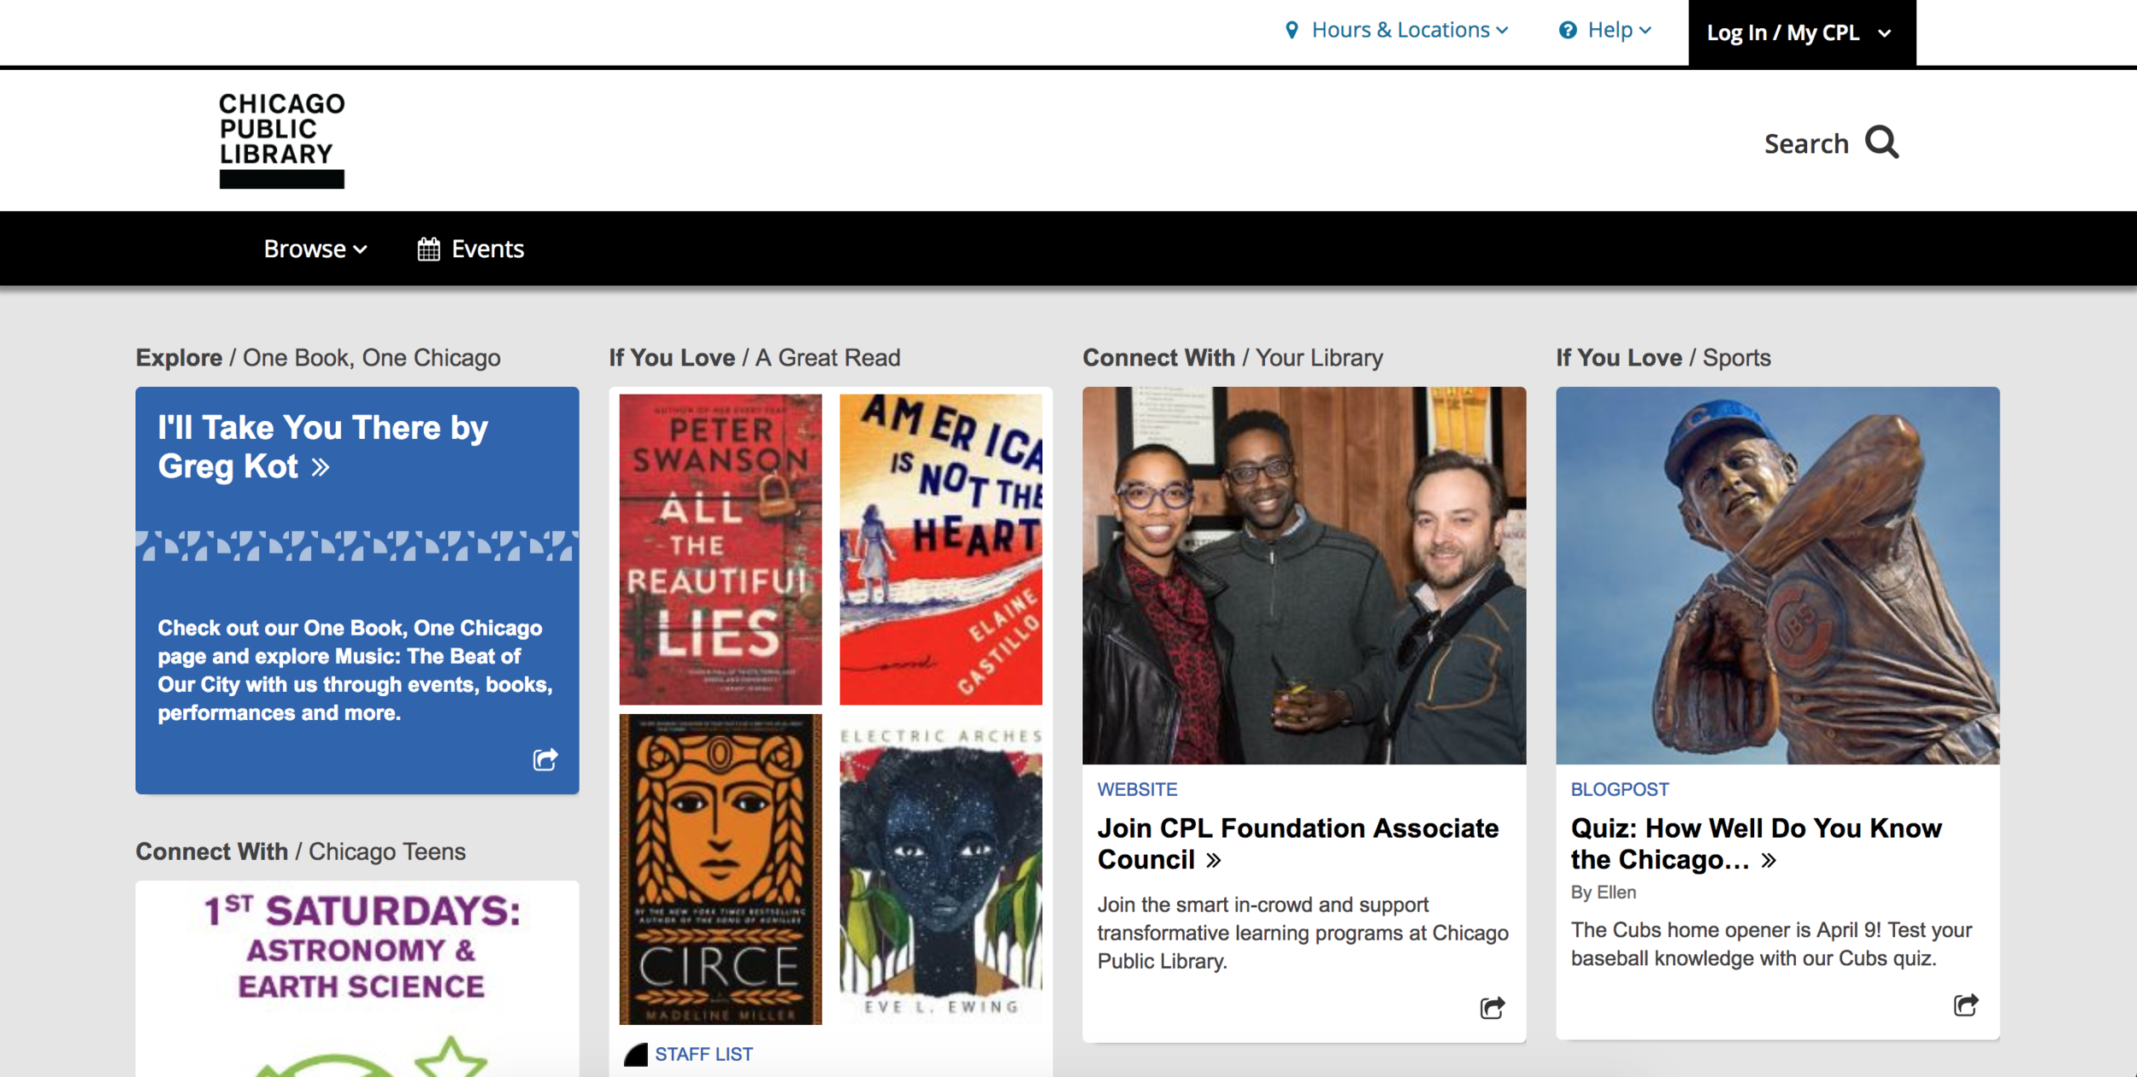This screenshot has height=1077, width=2137.
Task: Click the 'Check out our One Book' description
Action: [356, 670]
